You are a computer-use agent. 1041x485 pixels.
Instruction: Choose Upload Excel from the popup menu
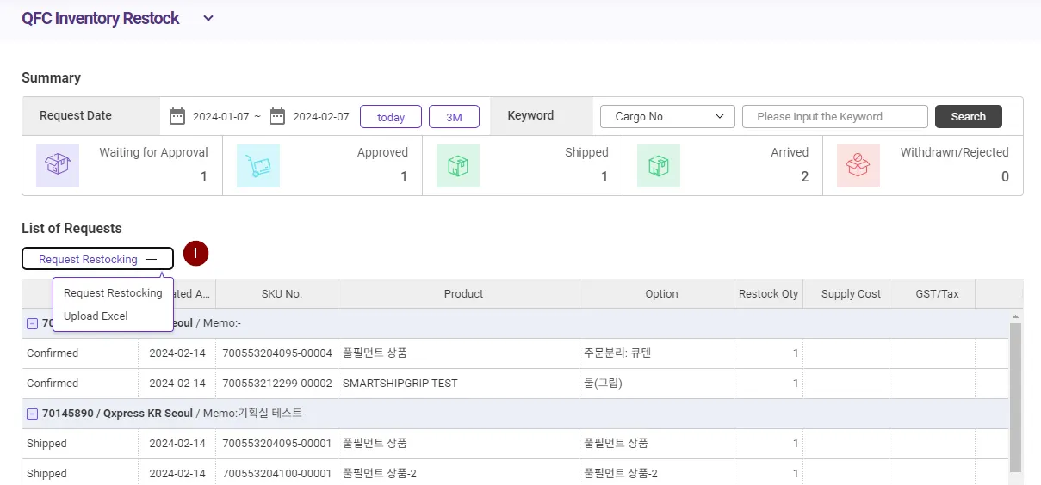(x=96, y=316)
